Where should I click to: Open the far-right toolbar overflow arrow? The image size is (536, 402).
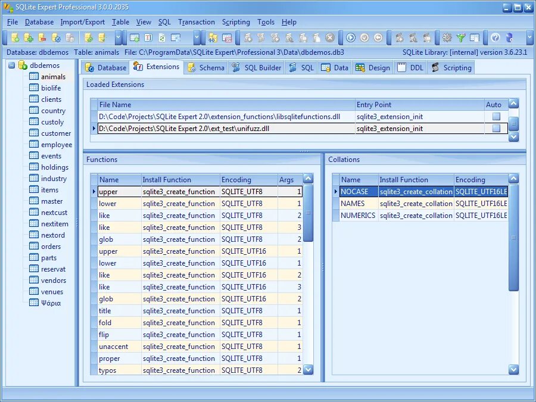click(529, 38)
